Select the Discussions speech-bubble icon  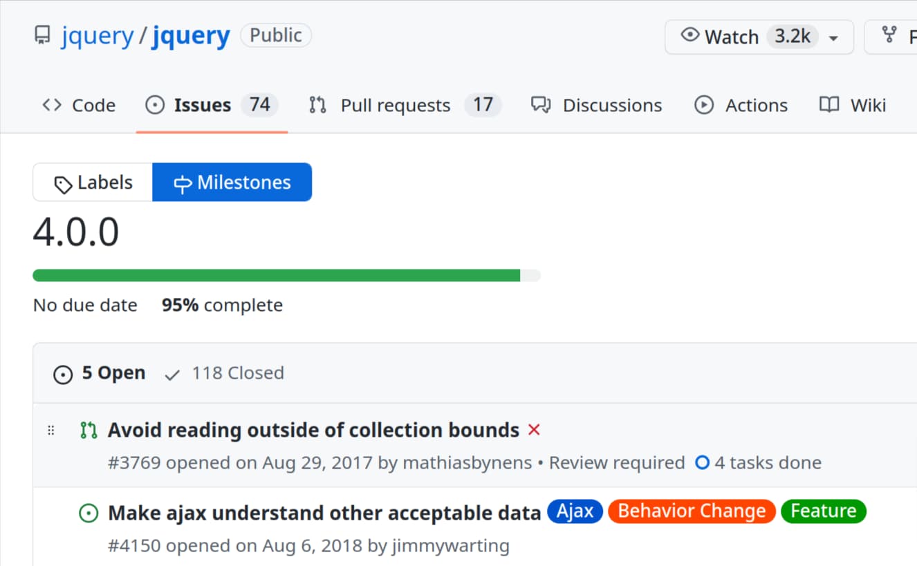(x=541, y=104)
